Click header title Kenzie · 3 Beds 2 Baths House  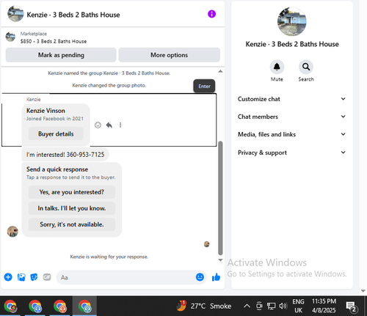(x=73, y=15)
